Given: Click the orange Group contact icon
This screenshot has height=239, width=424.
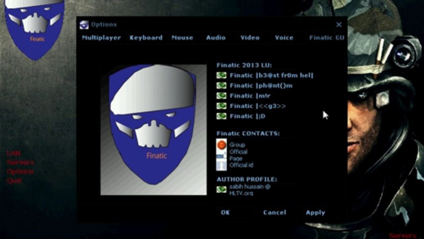Looking at the screenshot, I should click(x=221, y=145).
